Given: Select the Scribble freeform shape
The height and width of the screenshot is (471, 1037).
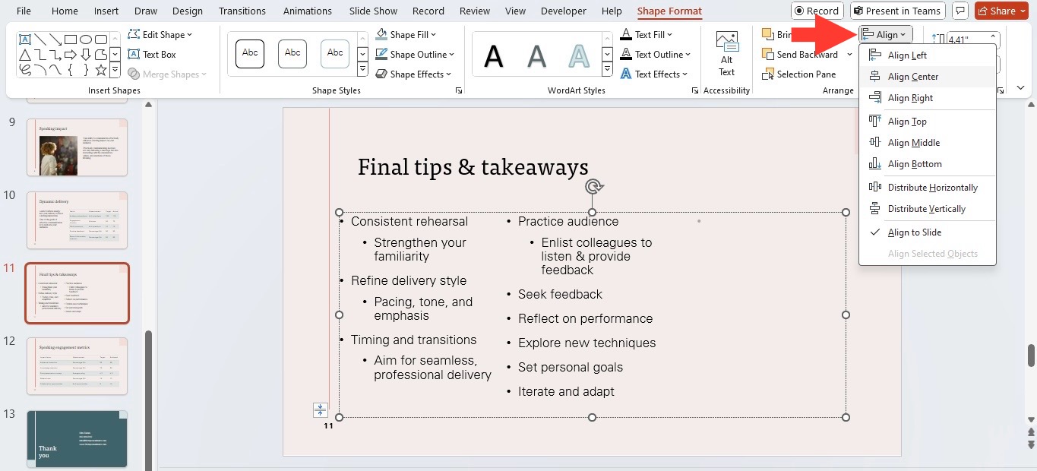Looking at the screenshot, I should coord(25,70).
